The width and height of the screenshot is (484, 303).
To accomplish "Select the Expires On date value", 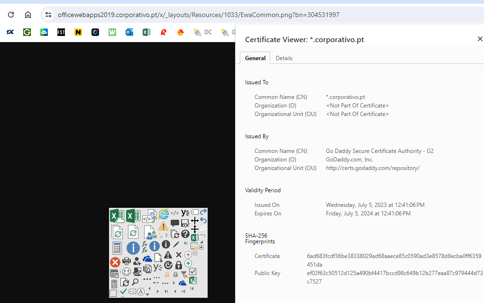I will tap(368, 214).
